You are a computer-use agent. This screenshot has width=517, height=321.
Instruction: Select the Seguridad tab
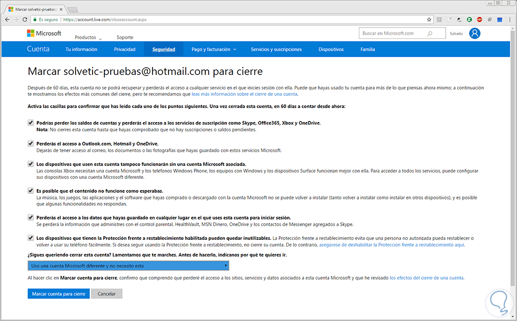click(163, 50)
